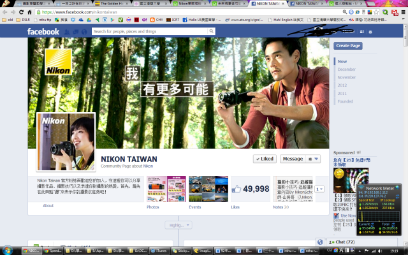Screen dimensions: 408x255
Task: Open friend requests icon in Facebook header
Action: [67, 32]
